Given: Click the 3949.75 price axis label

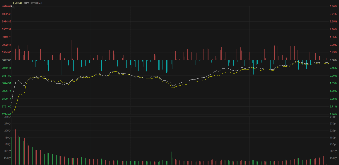Looking at the screenshot, I should click(6, 37).
